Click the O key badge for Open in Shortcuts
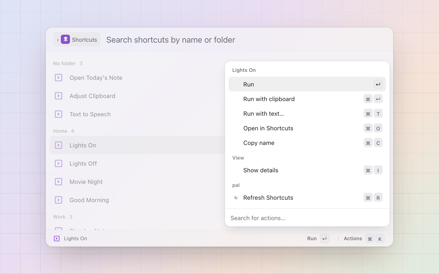Viewport: 439px width, 274px height. tap(378, 128)
